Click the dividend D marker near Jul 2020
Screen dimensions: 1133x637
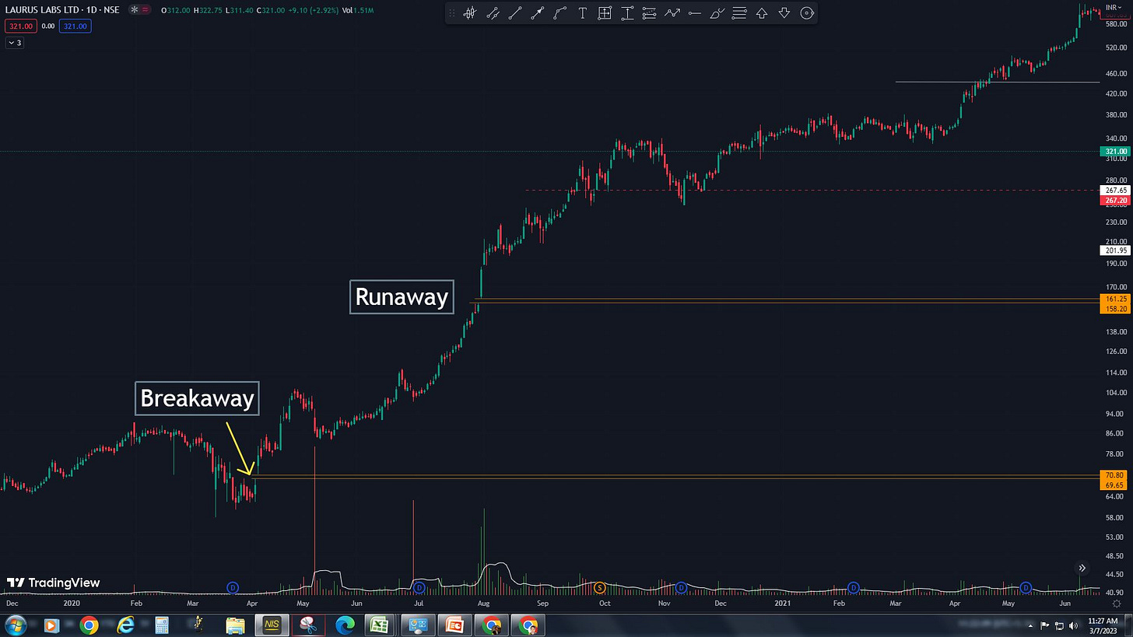[x=419, y=587]
